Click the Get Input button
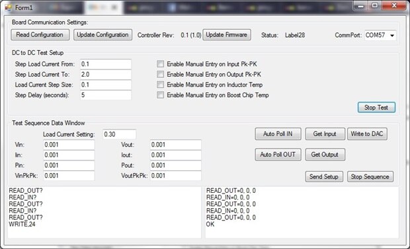 point(325,134)
